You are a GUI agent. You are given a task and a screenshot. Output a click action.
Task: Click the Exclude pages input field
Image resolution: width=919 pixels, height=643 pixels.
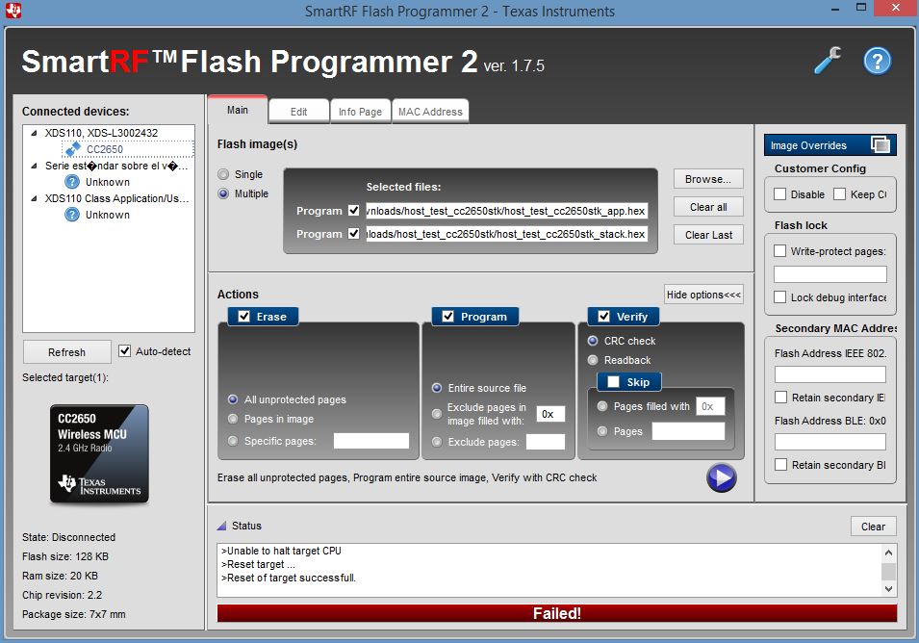coord(545,442)
